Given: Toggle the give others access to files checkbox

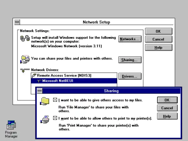Looking at the screenshot, I should 55,100.
